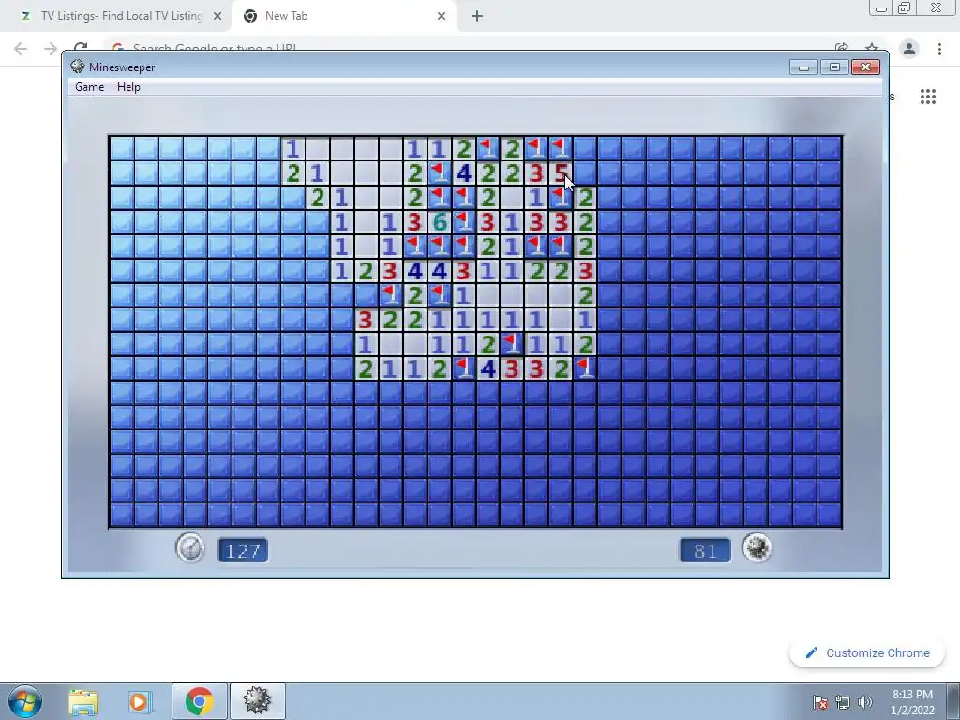Screen dimensions: 960x720
Task: Click the flagged cell immediately right of the 6
Action: tap(463, 221)
